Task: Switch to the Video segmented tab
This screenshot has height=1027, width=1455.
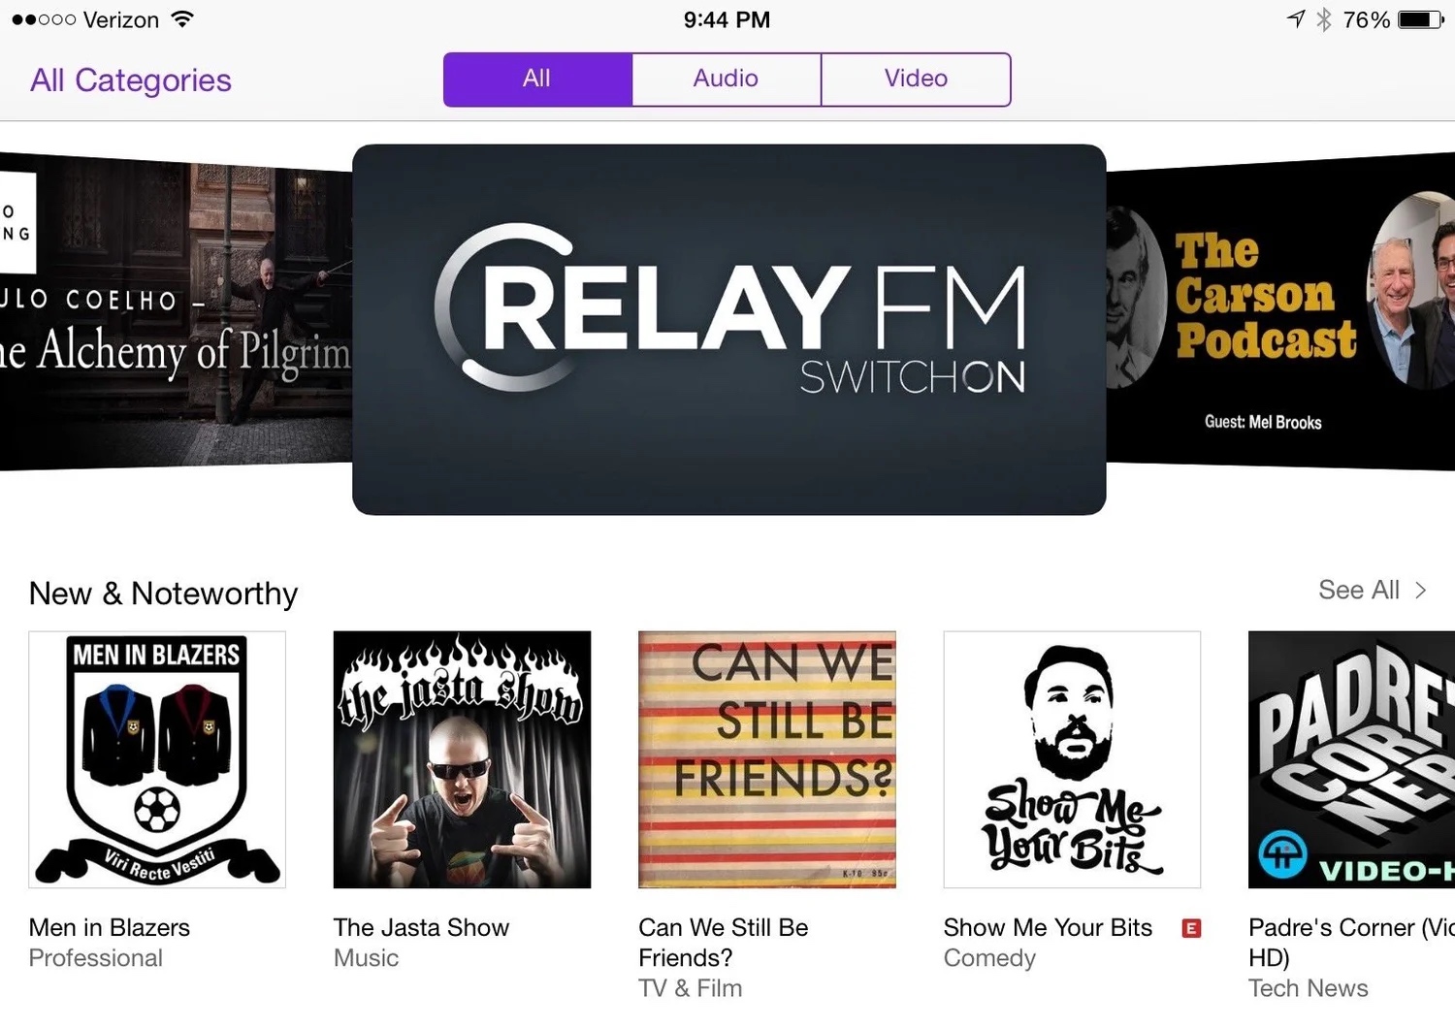Action: 915,79
